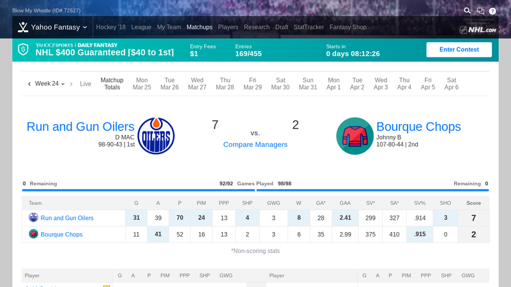Click the Blow My Whistle league name

(46, 10)
